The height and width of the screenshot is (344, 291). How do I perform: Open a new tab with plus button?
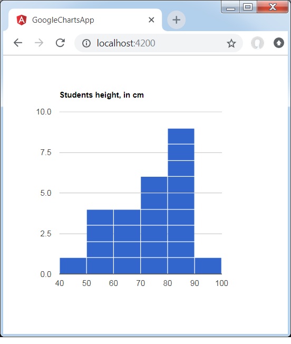click(x=177, y=20)
